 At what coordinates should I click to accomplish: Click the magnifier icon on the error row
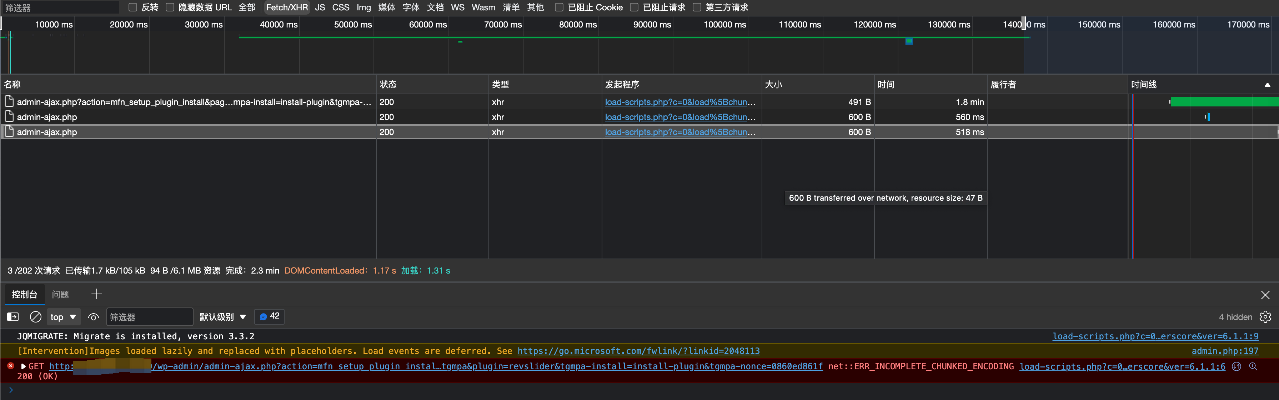pos(1253,366)
